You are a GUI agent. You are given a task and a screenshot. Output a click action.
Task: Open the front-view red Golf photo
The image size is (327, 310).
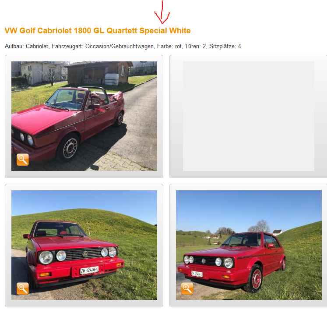tap(84, 245)
